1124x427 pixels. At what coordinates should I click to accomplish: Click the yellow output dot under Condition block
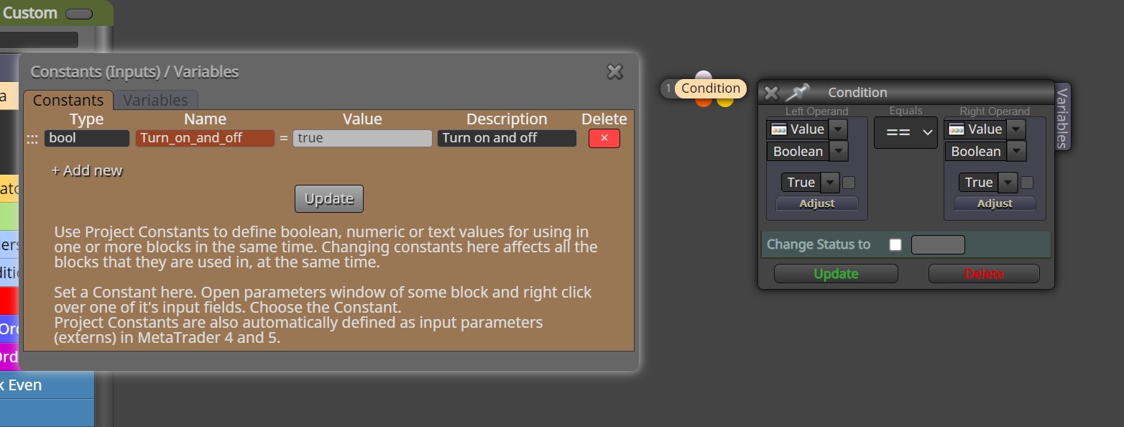pos(725,103)
